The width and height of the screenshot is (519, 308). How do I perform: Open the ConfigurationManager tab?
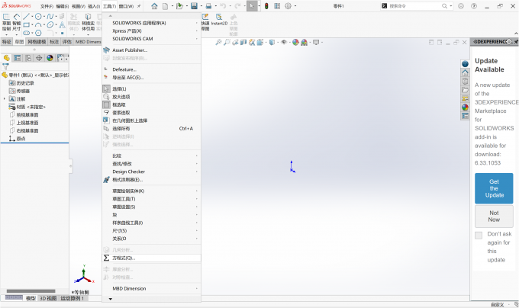(x=28, y=58)
